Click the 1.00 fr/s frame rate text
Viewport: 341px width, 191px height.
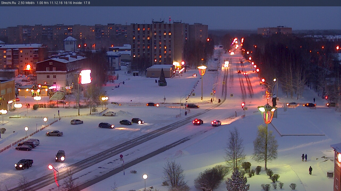coord(43,3)
